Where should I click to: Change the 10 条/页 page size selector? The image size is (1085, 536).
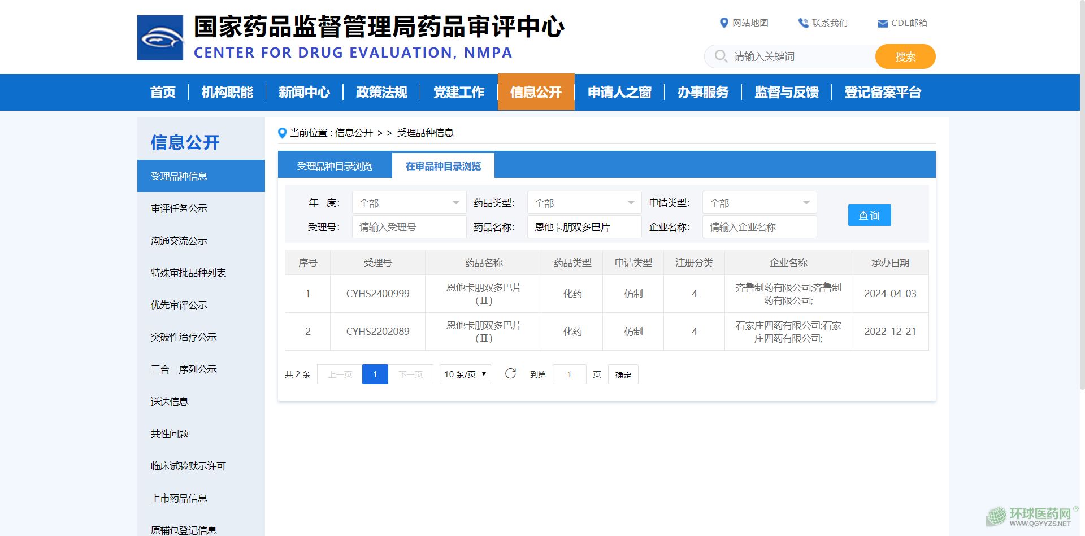pyautogui.click(x=465, y=374)
